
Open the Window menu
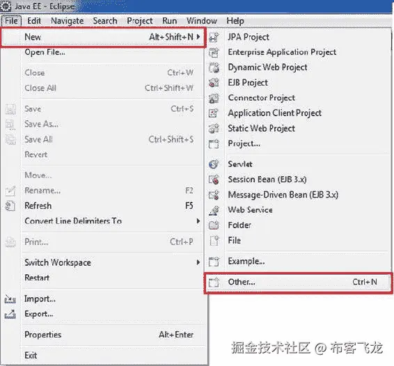click(202, 21)
